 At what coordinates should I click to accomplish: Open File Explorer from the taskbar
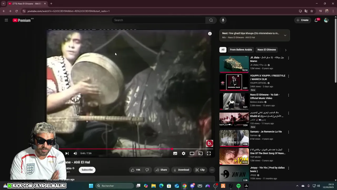coord(153,186)
